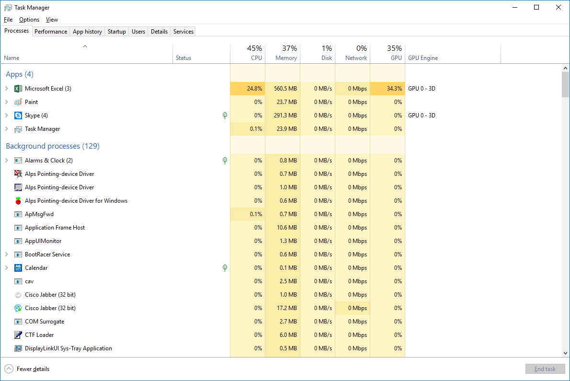The height and width of the screenshot is (381, 570).
Task: Expand the Skype process group
Action: tap(7, 115)
